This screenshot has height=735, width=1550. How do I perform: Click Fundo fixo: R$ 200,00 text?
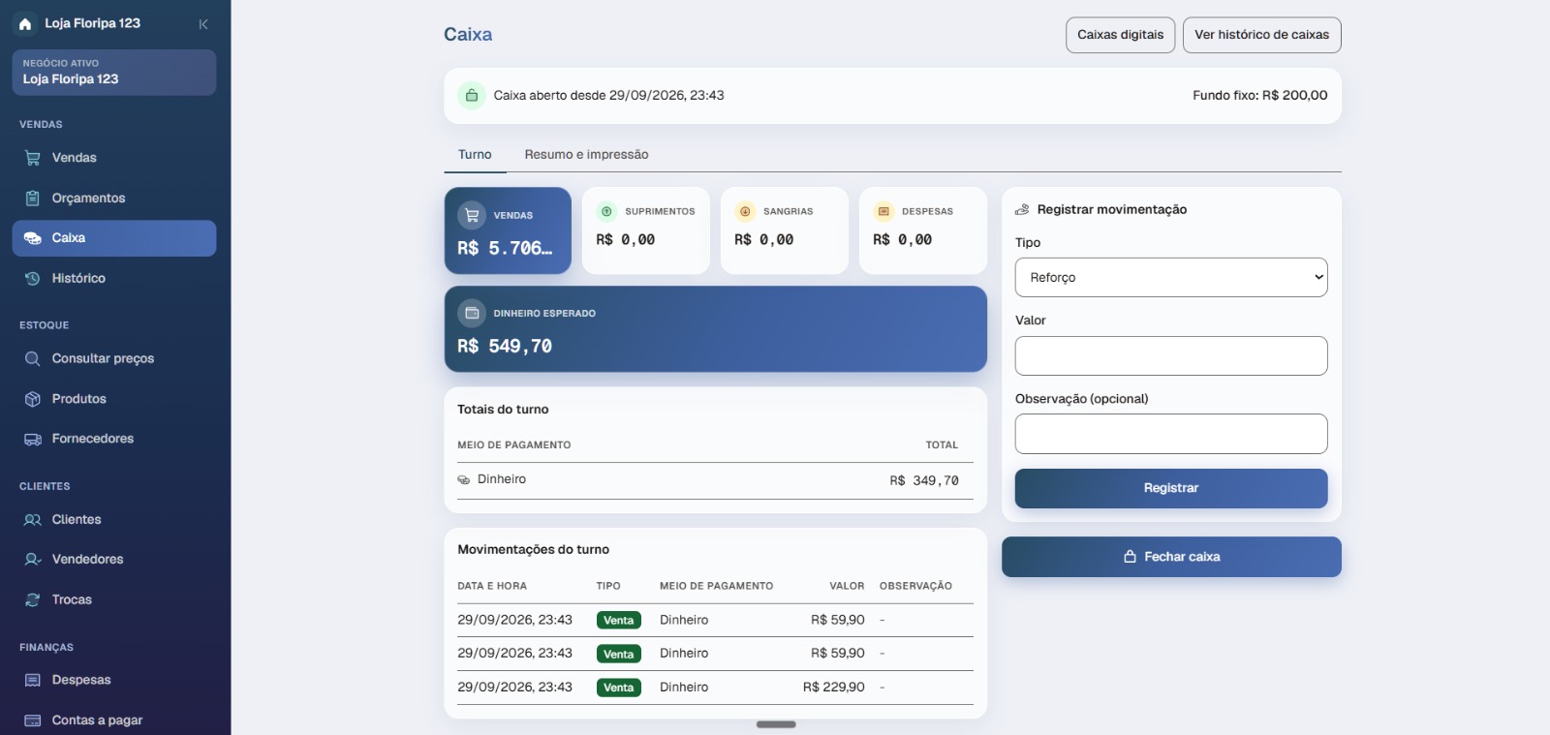(1260, 96)
